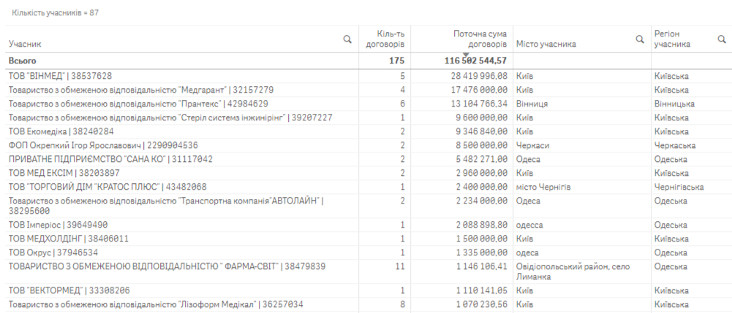The height and width of the screenshot is (313, 732).
Task: Click the sort indicator triangle under Поточна сума
Action: 465,55
